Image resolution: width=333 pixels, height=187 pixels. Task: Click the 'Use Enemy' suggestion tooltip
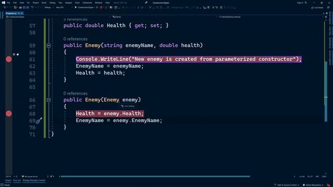[127, 106]
